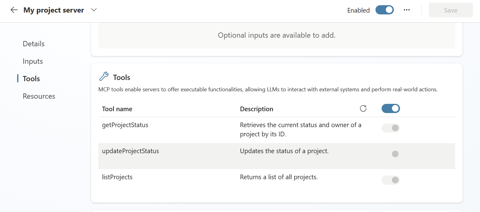This screenshot has width=480, height=212.
Task: Click the Description column header
Action: point(257,109)
